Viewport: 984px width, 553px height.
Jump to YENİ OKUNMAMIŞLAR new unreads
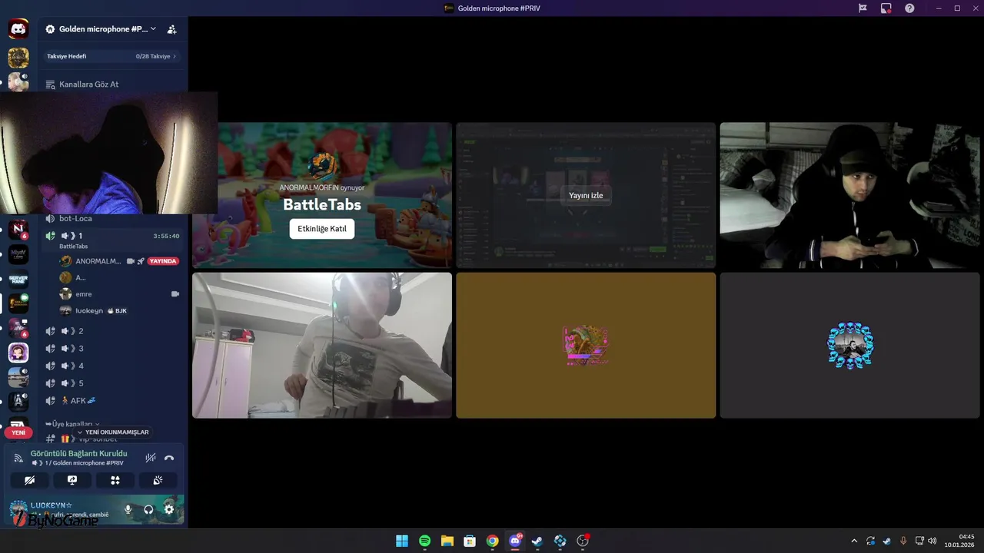click(113, 432)
